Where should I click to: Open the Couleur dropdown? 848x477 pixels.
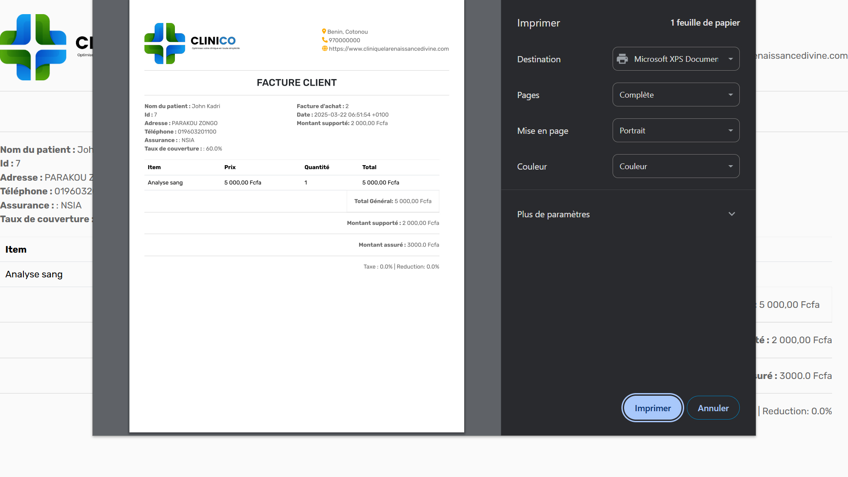676,166
